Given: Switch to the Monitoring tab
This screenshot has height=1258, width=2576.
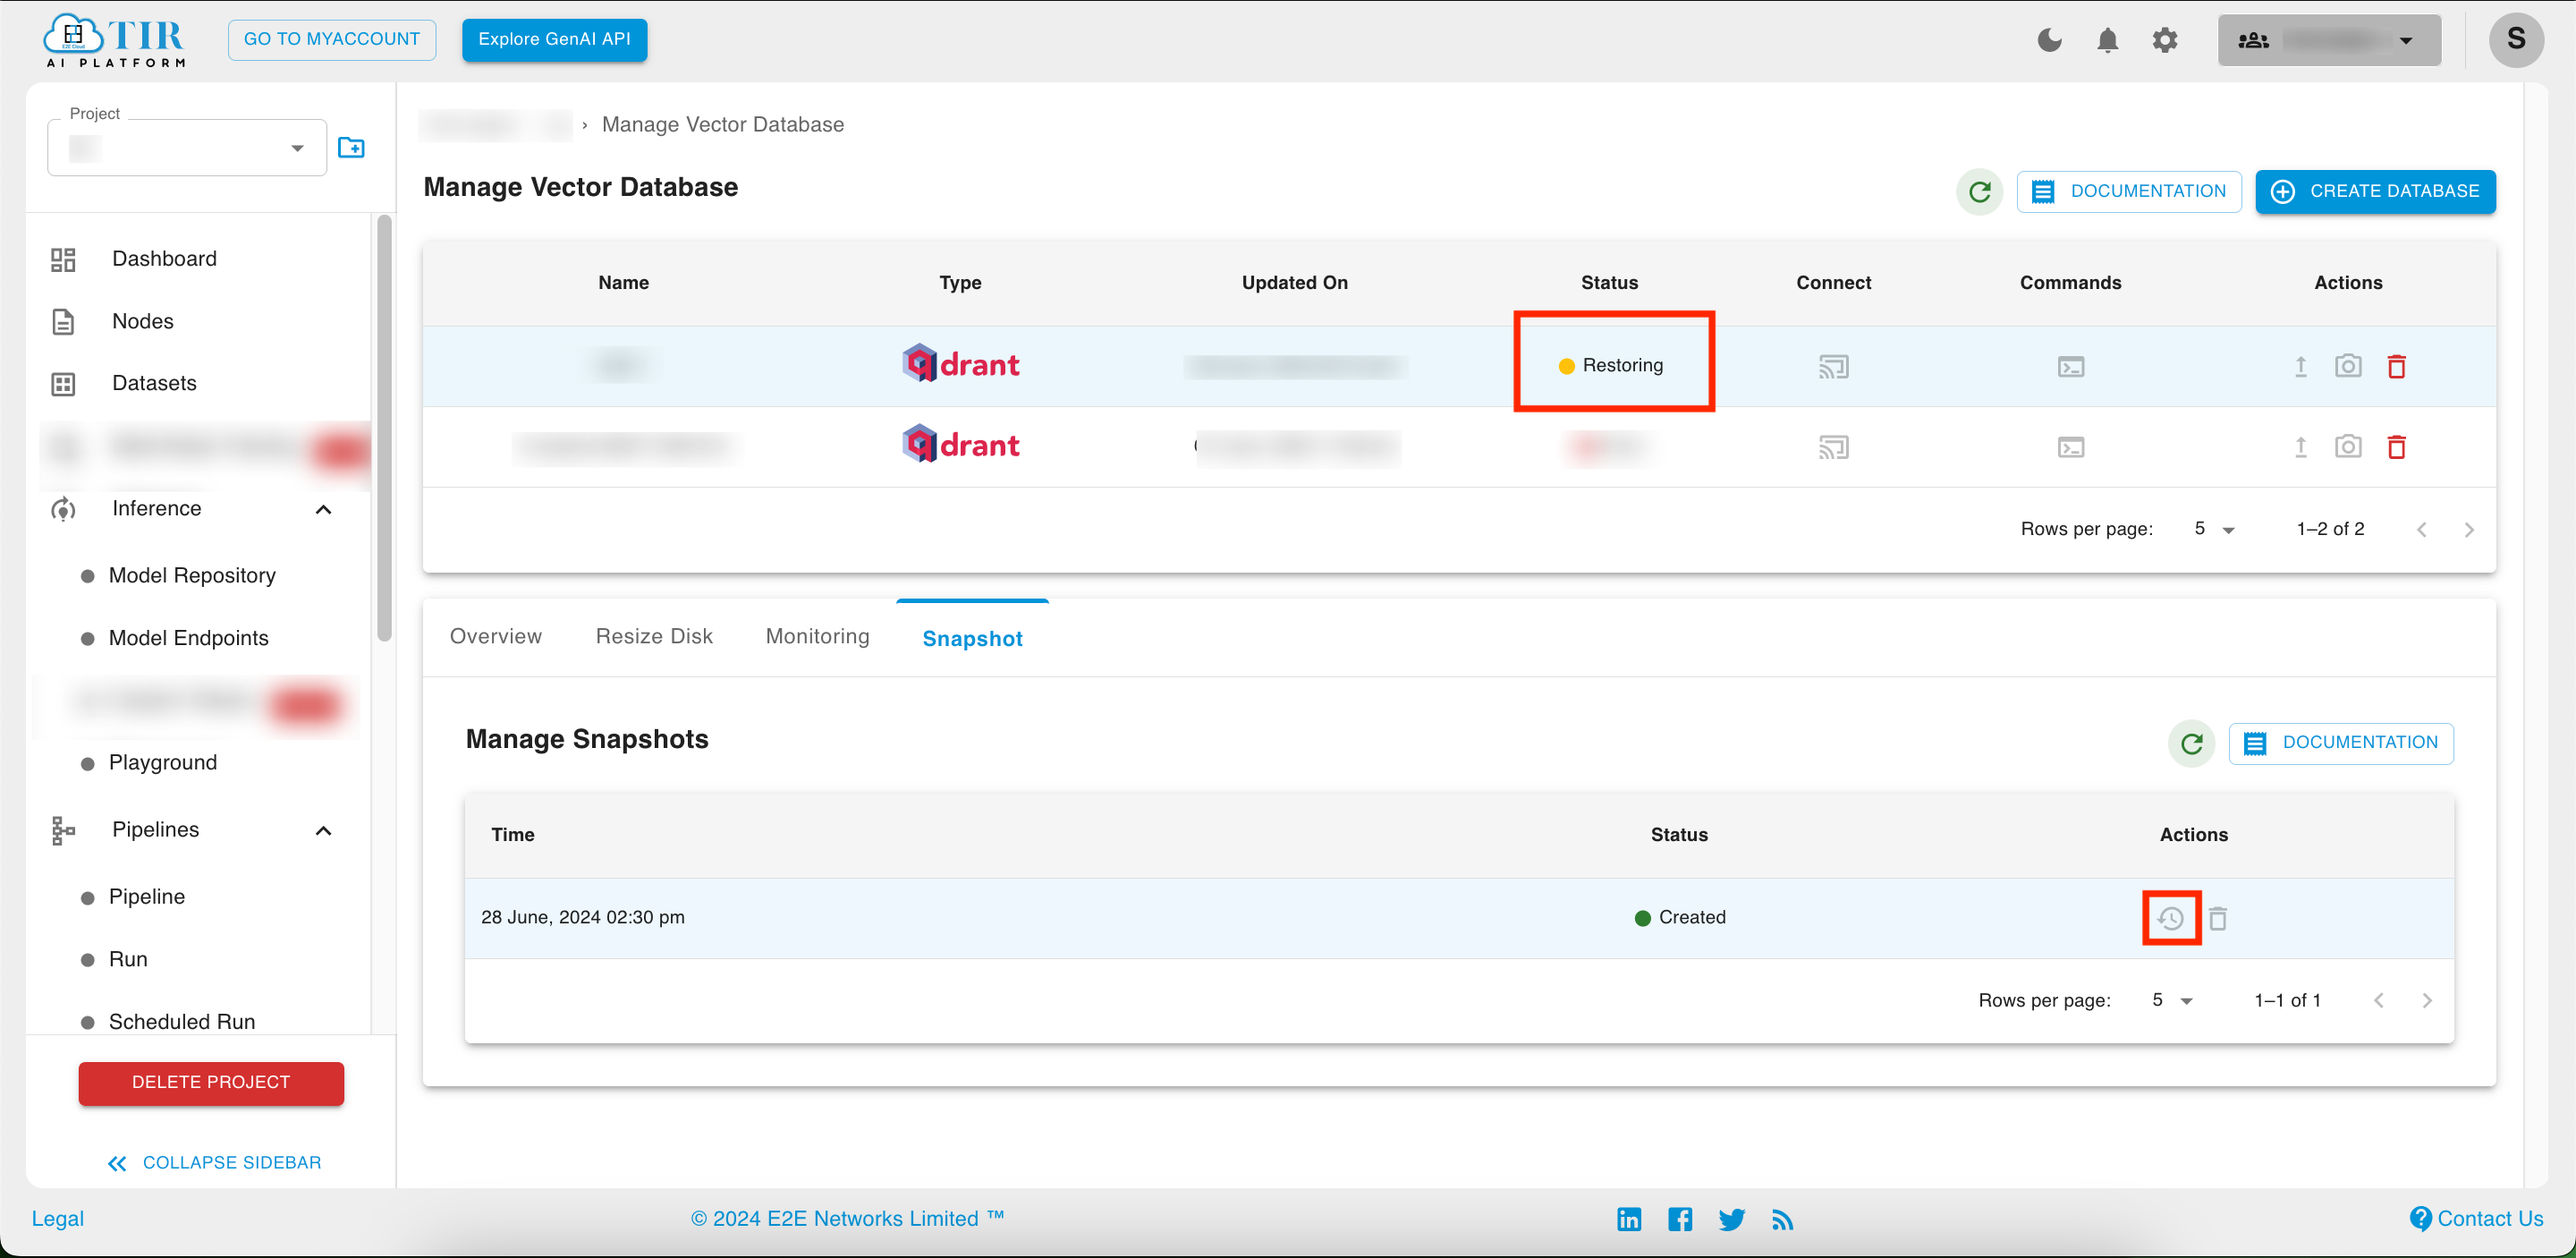Looking at the screenshot, I should (817, 637).
